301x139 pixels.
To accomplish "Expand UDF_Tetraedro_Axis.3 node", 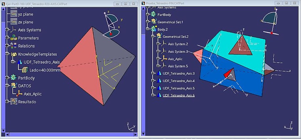I will [x=153, y=73].
